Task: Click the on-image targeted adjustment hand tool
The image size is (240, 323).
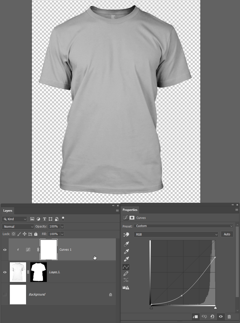Action: (x=126, y=234)
